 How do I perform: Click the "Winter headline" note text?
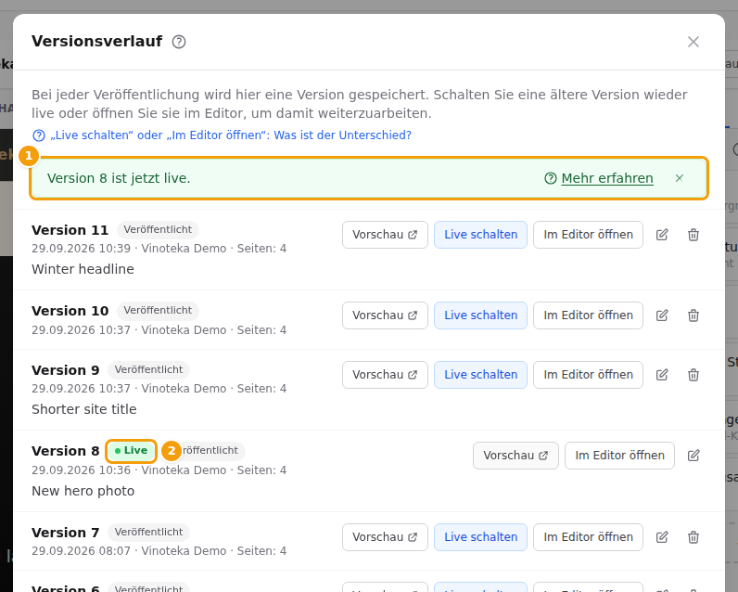coord(83,269)
